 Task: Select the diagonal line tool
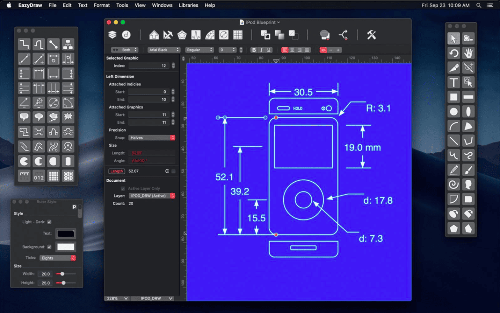[453, 141]
